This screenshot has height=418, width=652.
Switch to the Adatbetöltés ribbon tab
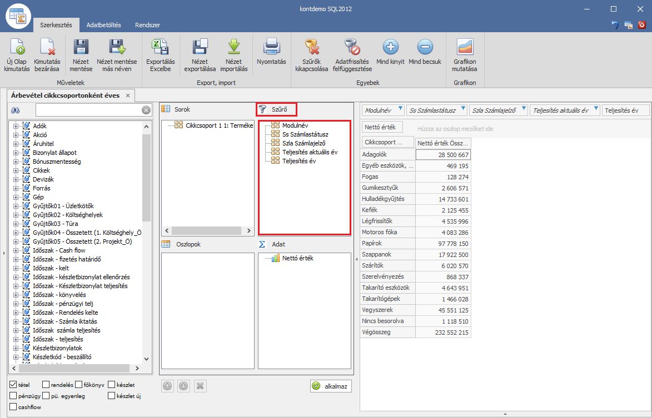[x=103, y=26]
